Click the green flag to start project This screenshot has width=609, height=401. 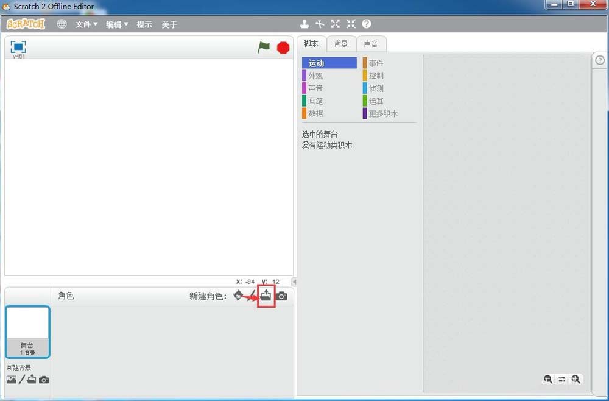tap(264, 47)
